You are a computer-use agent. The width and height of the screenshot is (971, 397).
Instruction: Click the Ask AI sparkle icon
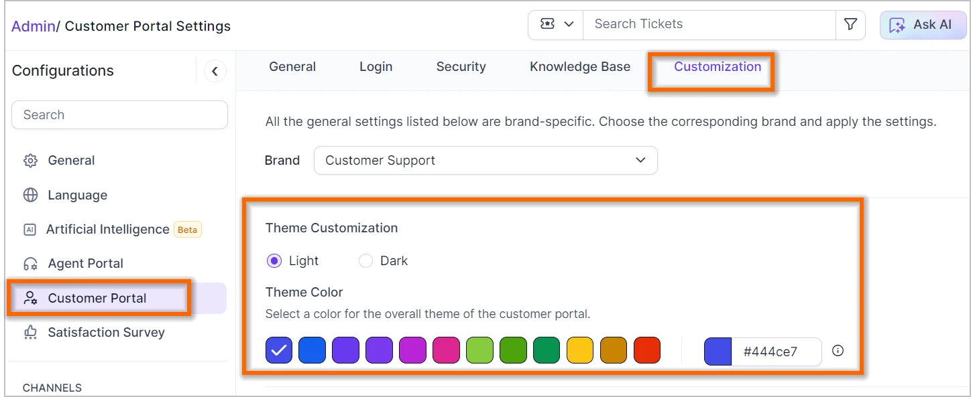(897, 25)
